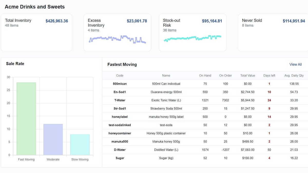Select the En-Sod1 item code
Screen dimensions: 308x173
(x=120, y=92)
